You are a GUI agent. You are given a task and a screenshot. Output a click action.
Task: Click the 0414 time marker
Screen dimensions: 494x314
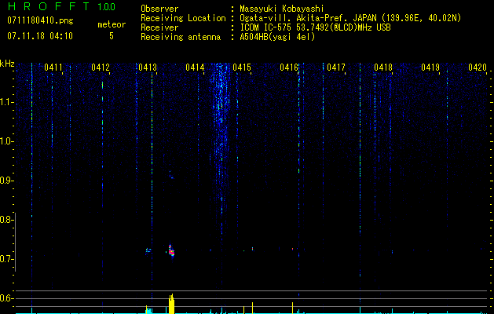(195, 68)
